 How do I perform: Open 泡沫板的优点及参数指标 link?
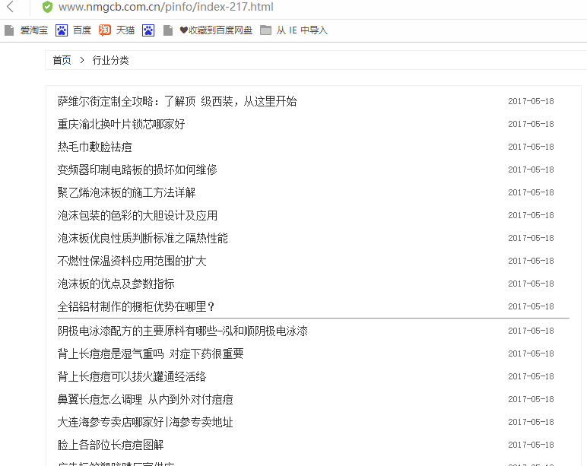tap(116, 284)
